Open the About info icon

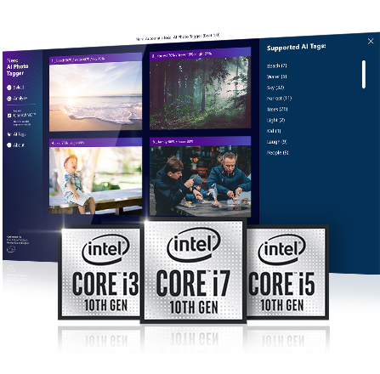click(x=9, y=145)
